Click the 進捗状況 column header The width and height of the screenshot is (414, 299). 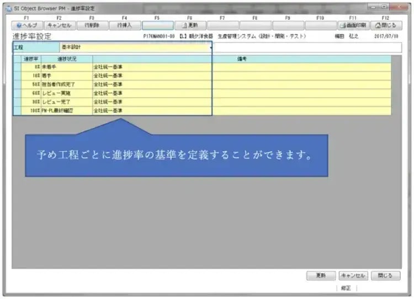[67, 58]
